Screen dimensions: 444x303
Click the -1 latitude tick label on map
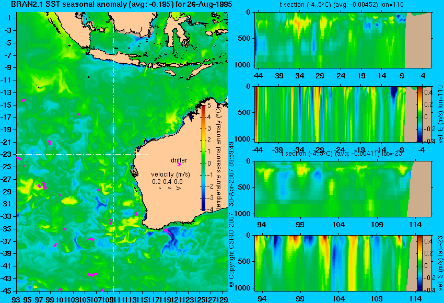[9, 18]
